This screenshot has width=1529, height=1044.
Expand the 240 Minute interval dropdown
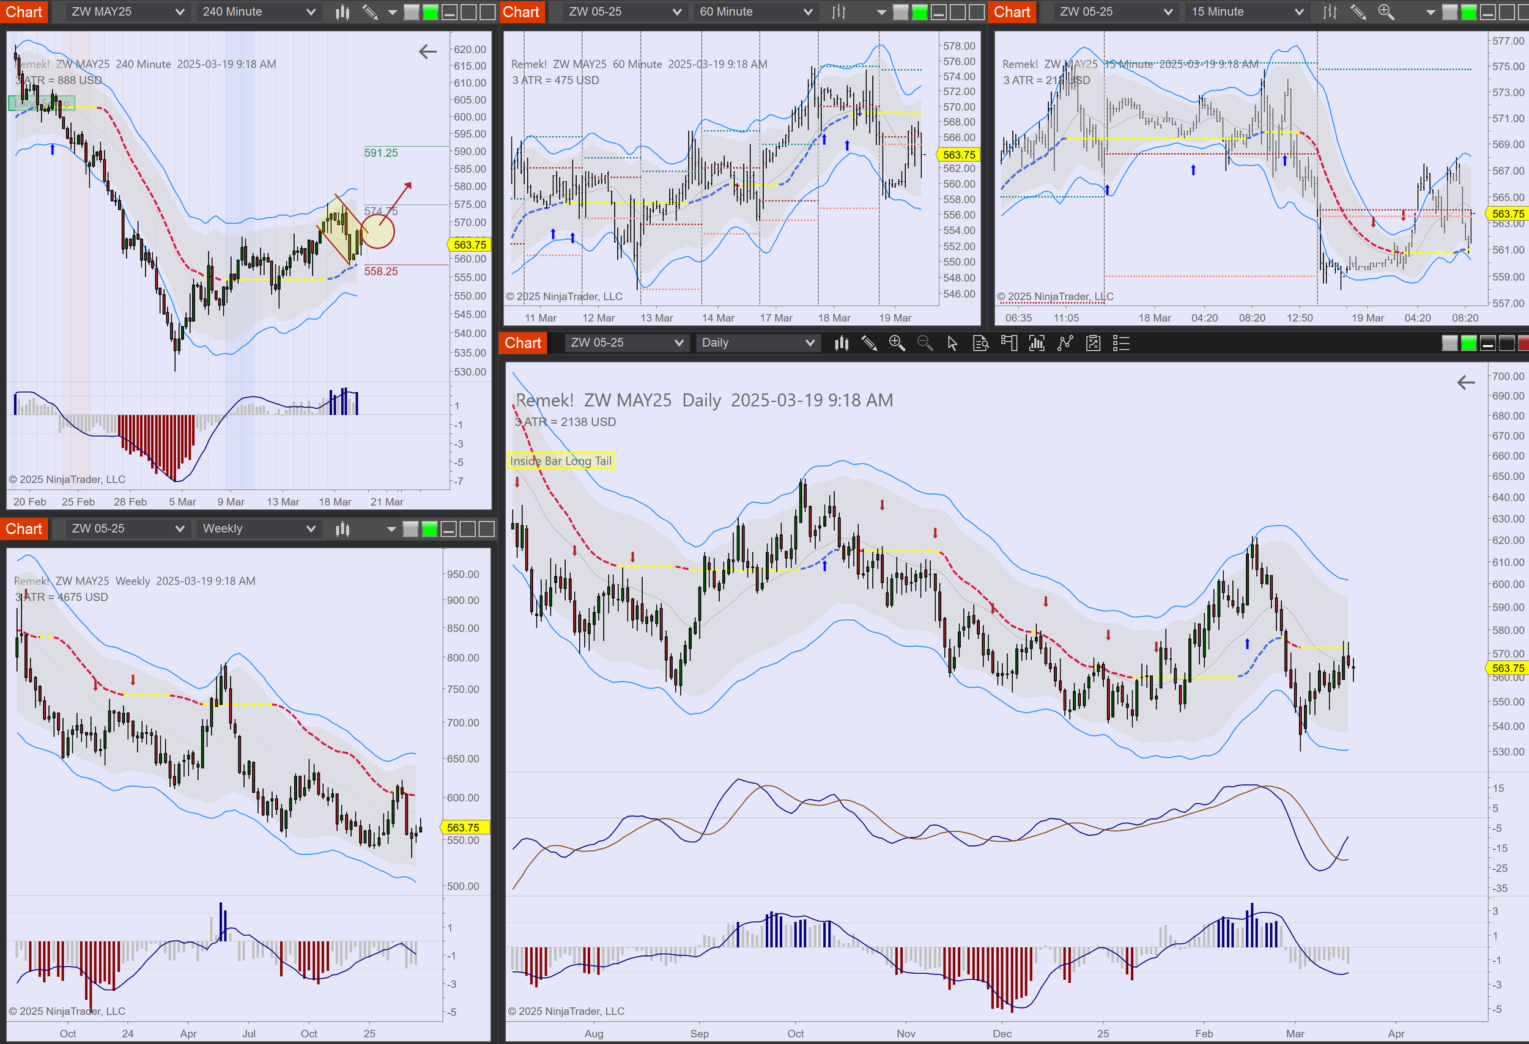pyautogui.click(x=257, y=12)
